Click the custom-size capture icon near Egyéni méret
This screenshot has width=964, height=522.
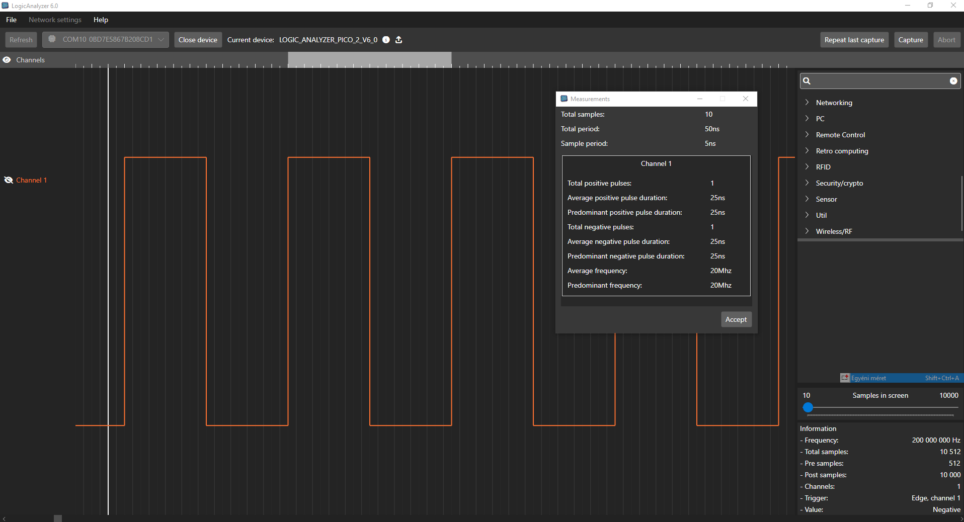click(x=845, y=378)
